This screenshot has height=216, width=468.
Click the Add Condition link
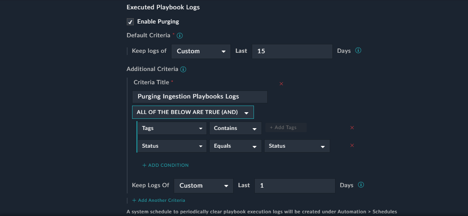click(165, 165)
